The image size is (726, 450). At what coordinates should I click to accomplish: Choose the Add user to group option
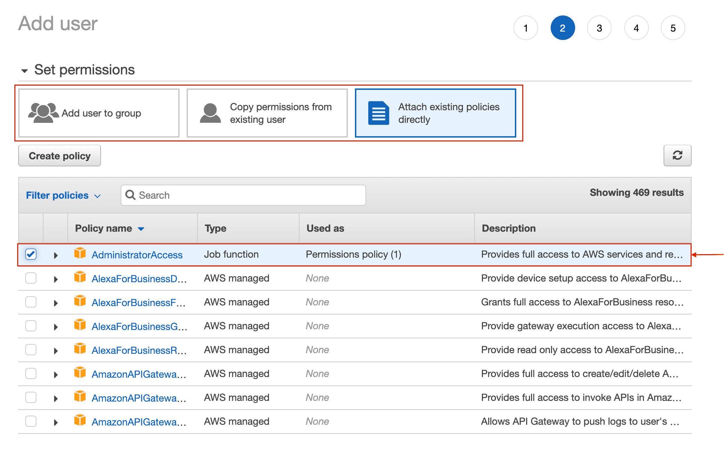coord(99,113)
